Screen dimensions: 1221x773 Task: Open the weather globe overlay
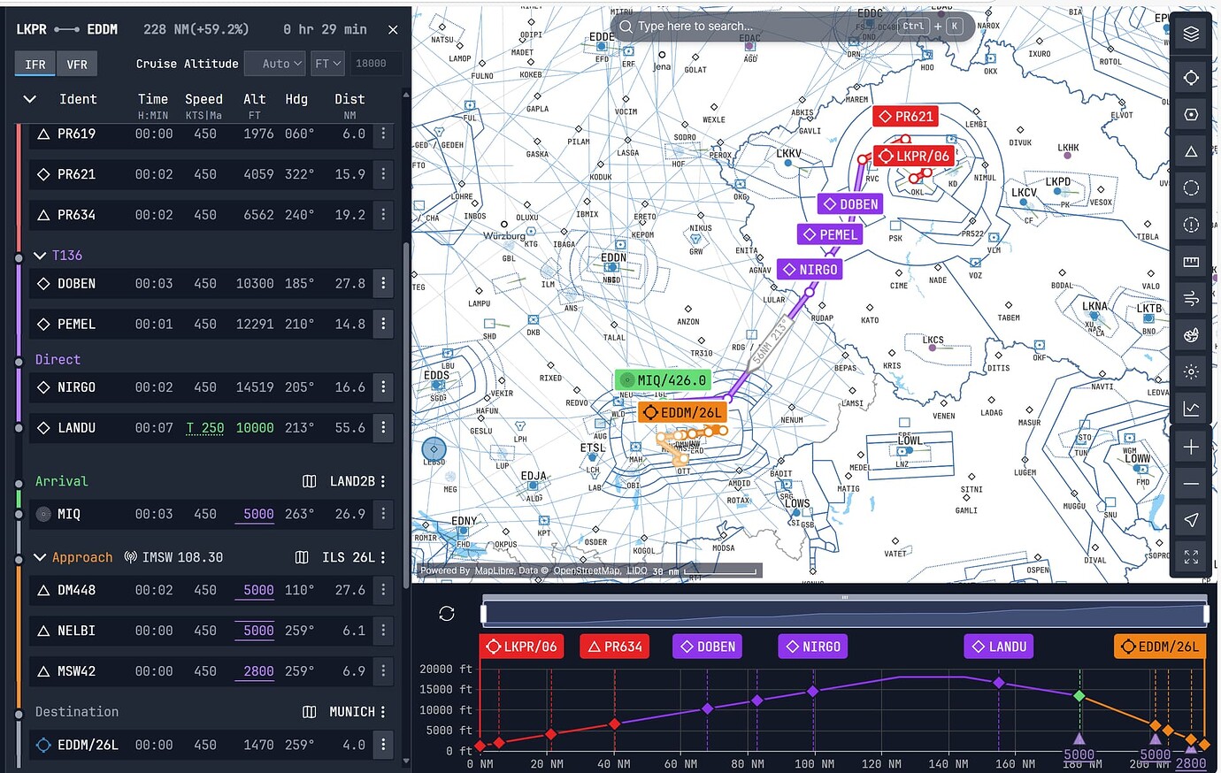pyautogui.click(x=1191, y=335)
